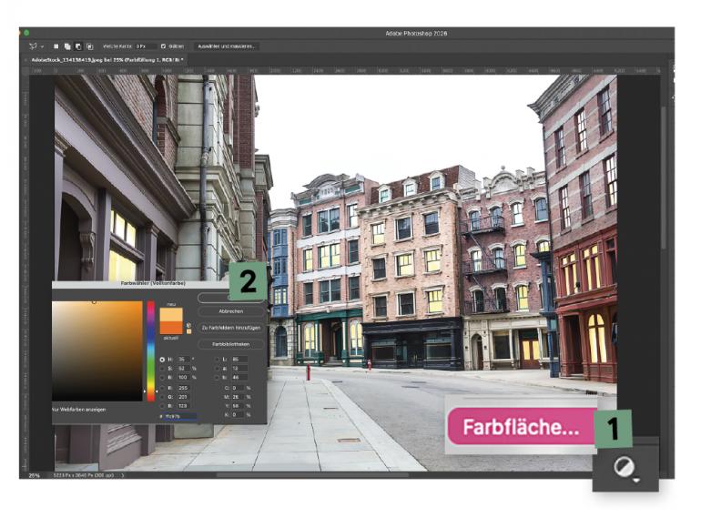701x518 pixels.
Task: Click the Farbwähler (Volltonfarbe) dialog title bar
Action: [153, 283]
